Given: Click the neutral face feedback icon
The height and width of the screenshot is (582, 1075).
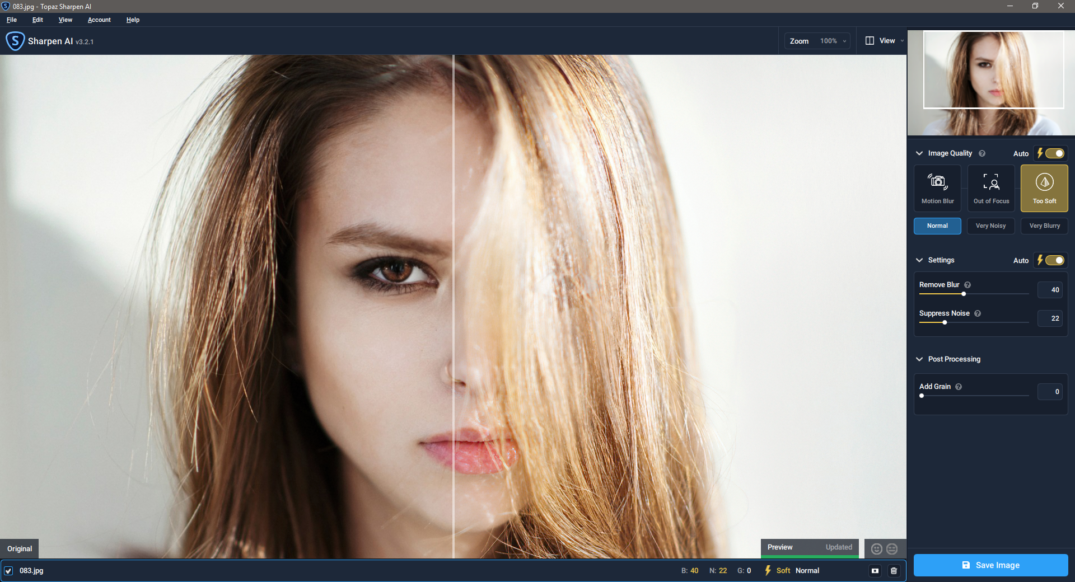Looking at the screenshot, I should click(x=892, y=549).
